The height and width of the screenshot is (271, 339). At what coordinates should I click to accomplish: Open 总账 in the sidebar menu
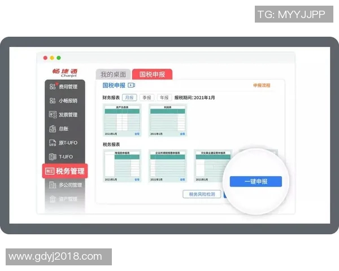coord(65,129)
